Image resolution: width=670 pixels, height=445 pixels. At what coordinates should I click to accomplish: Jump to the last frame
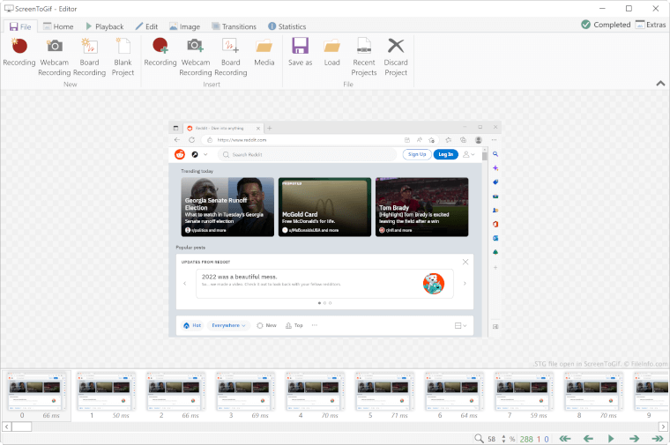click(x=657, y=438)
